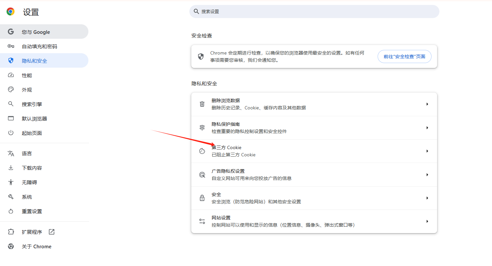Click the accessibility figure icon for 无障碍

11,182
